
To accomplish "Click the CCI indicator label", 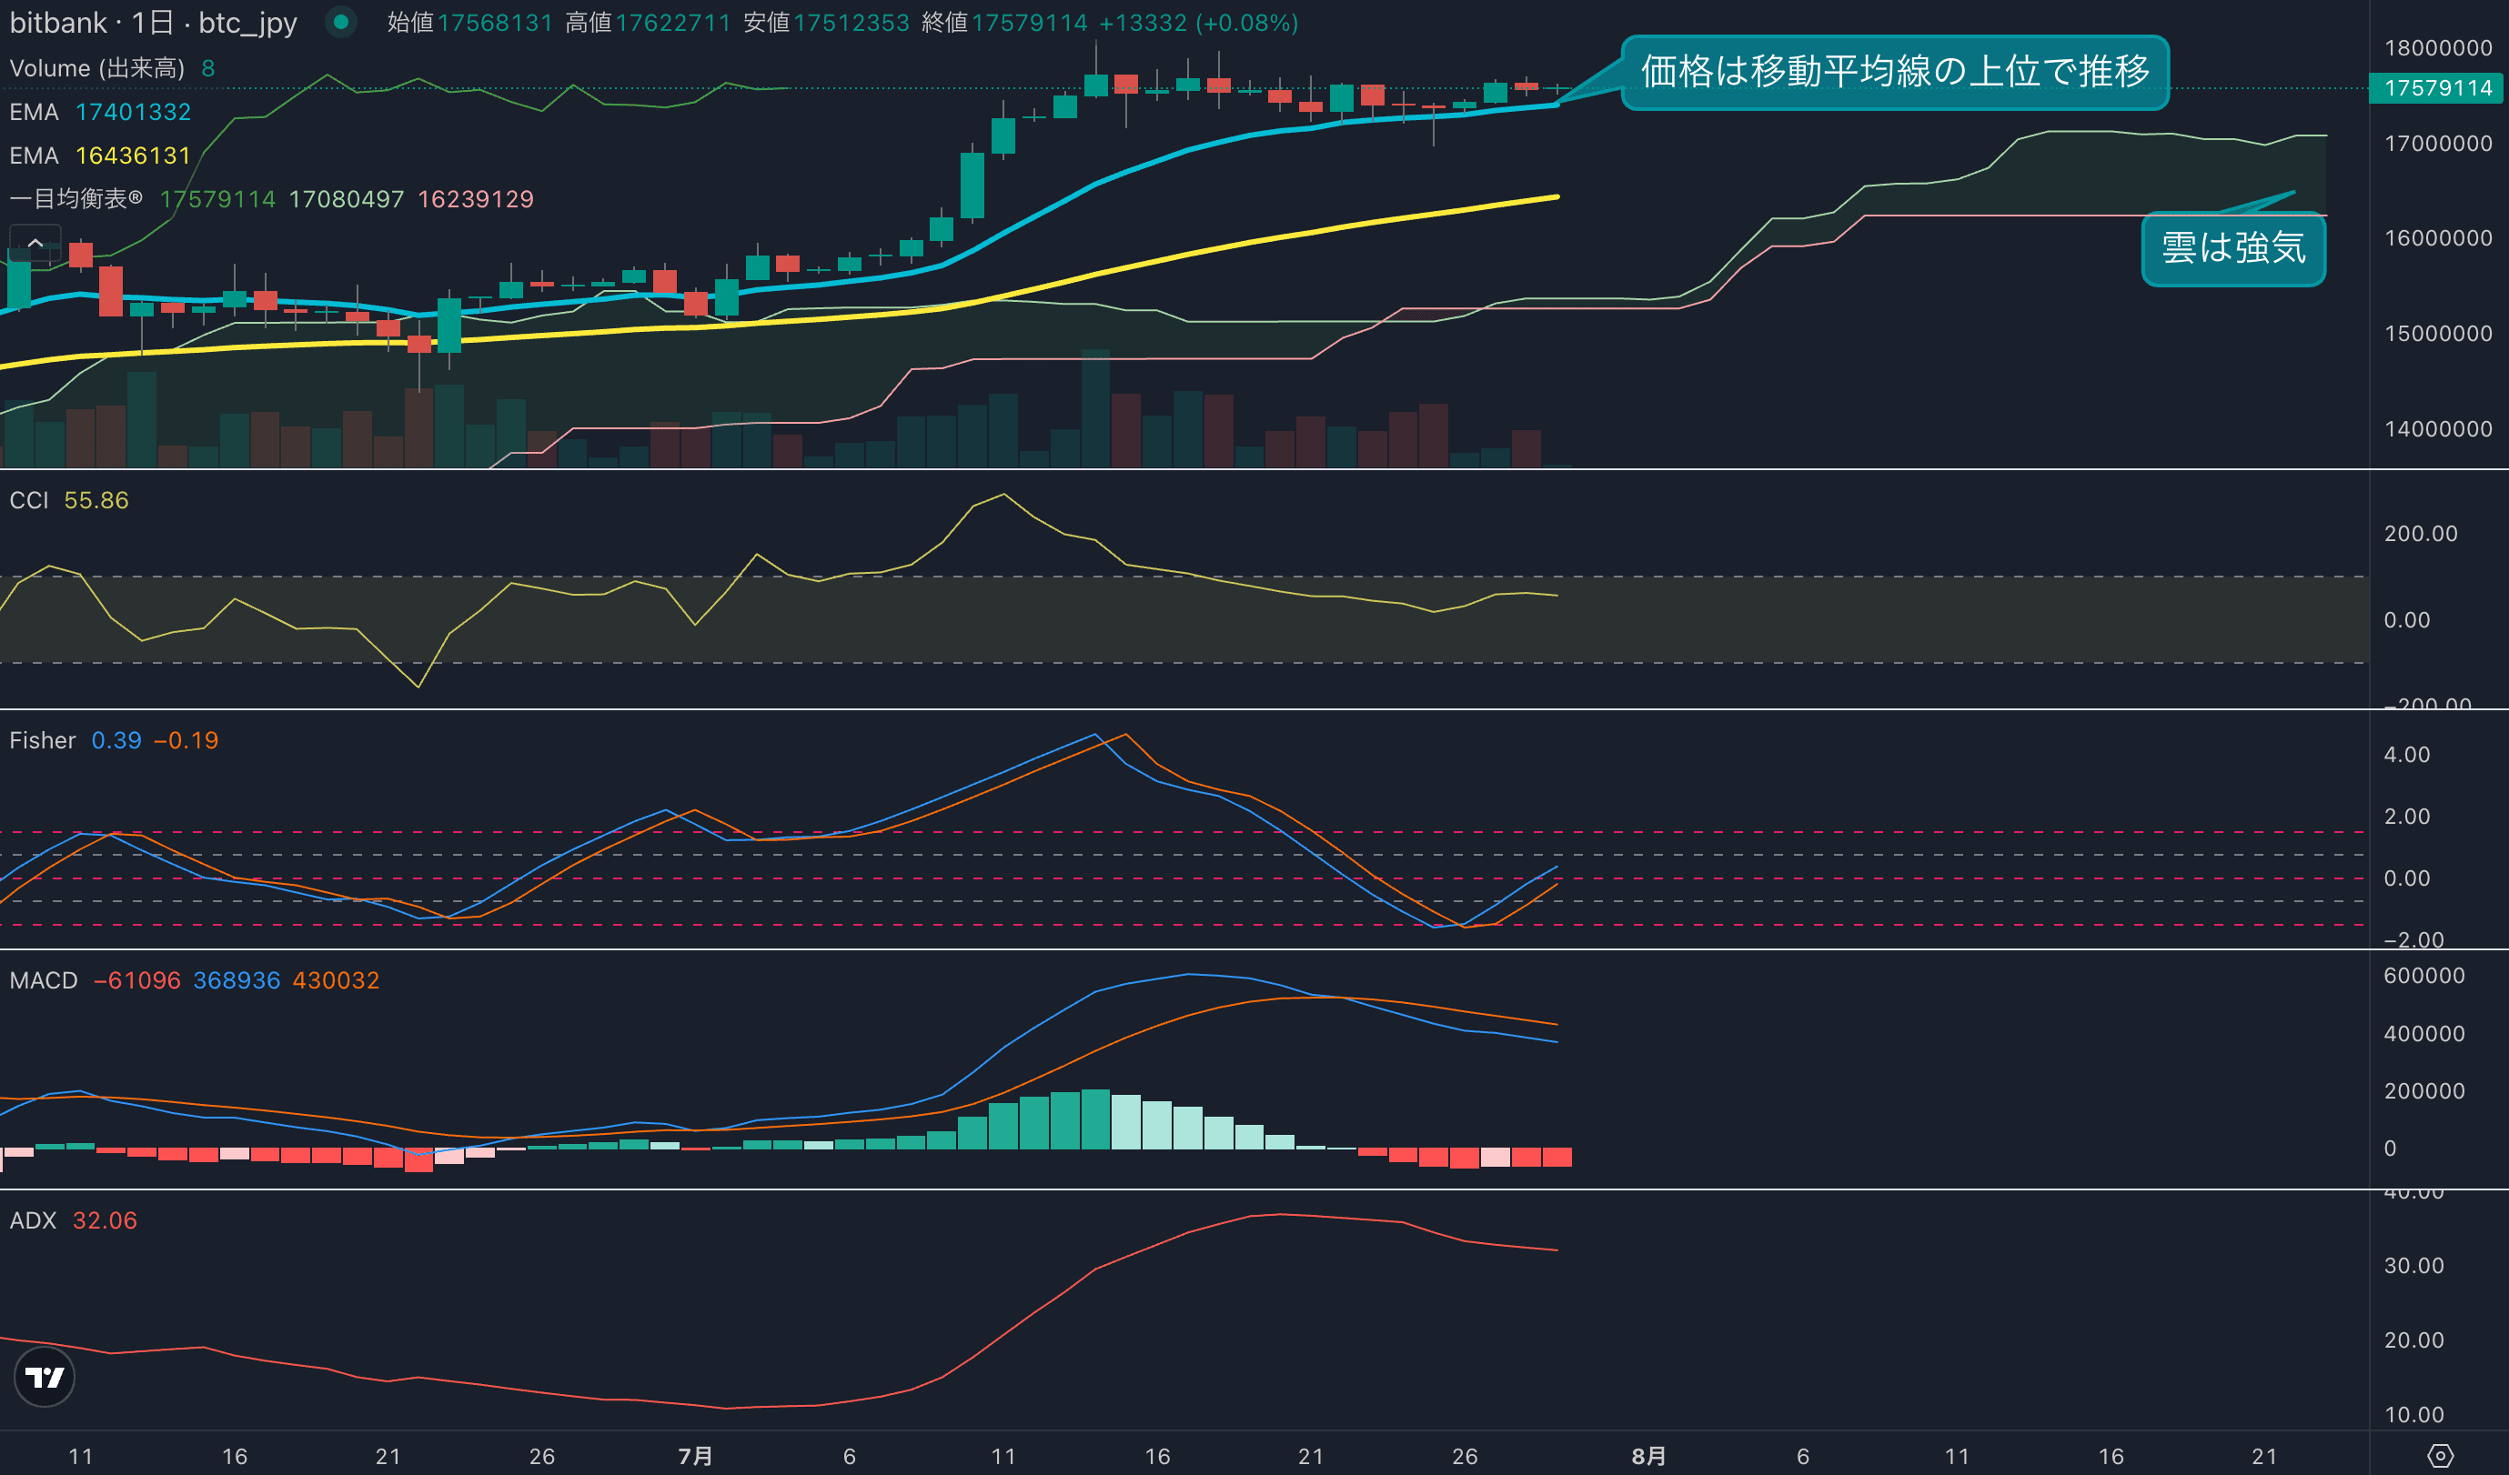I will click(x=29, y=501).
